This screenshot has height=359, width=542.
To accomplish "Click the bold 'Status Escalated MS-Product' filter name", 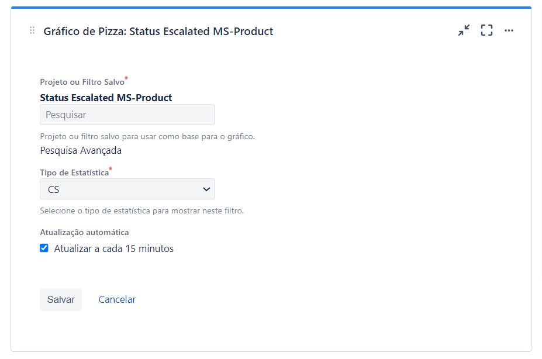I will pyautogui.click(x=106, y=98).
